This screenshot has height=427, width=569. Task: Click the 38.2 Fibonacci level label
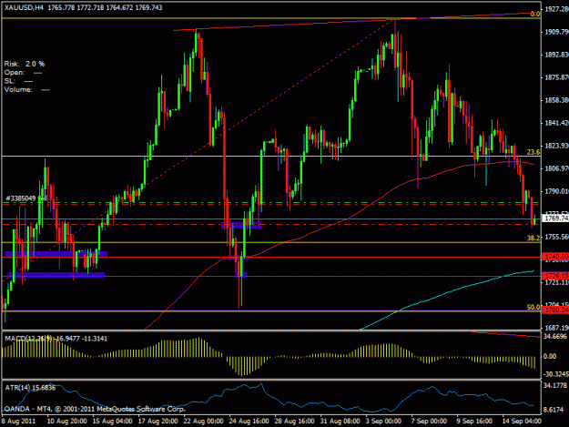533,238
